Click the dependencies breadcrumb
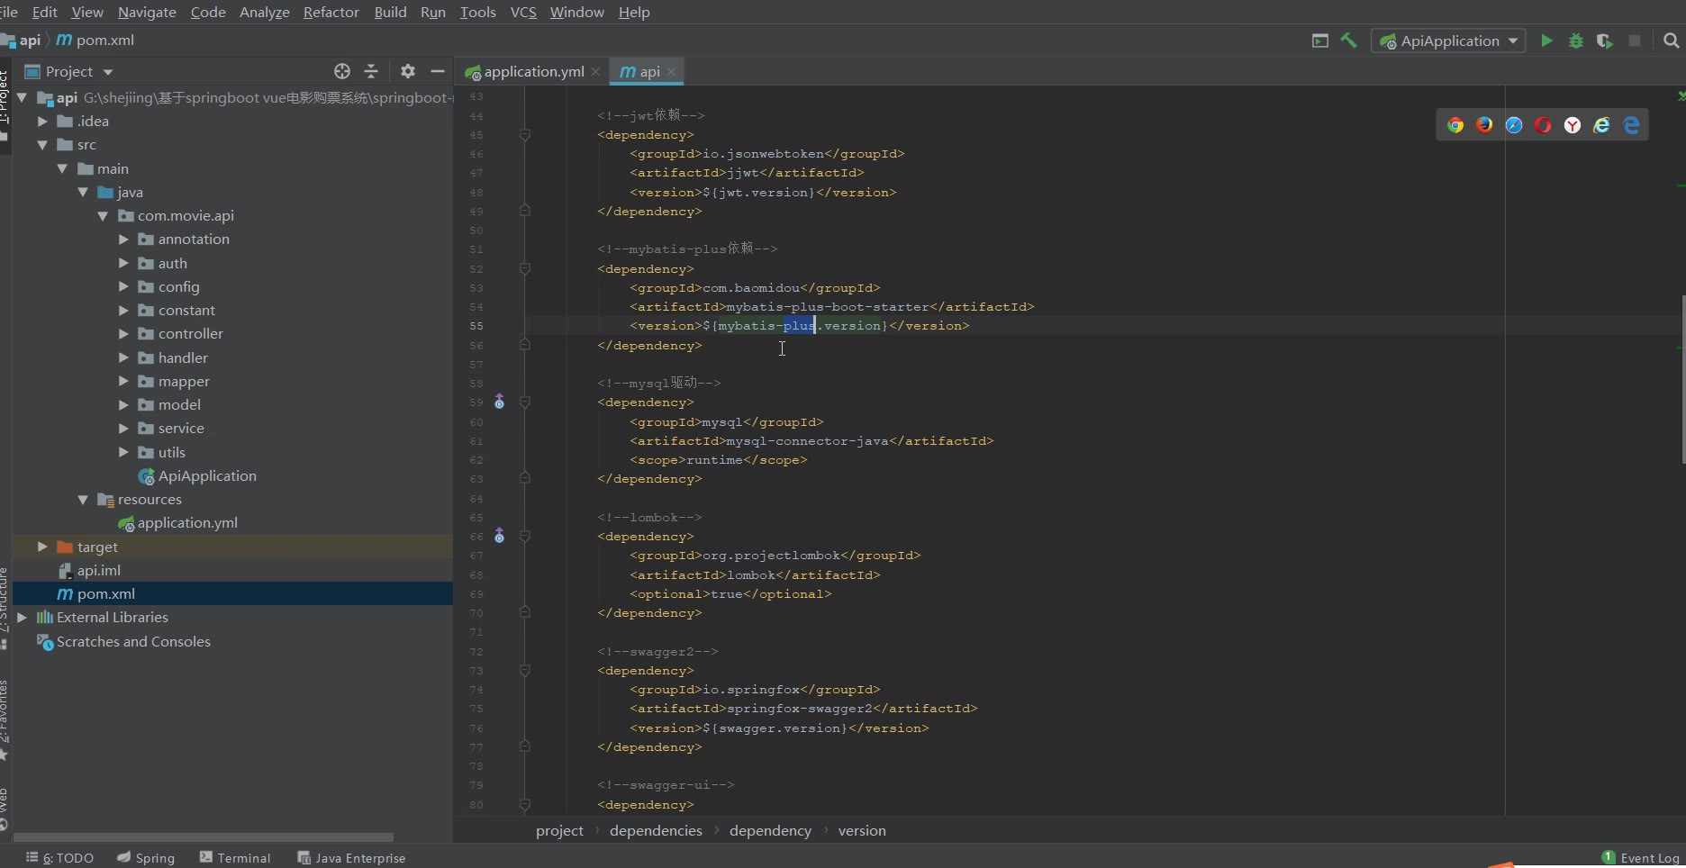Viewport: 1686px width, 868px height. coord(655,830)
